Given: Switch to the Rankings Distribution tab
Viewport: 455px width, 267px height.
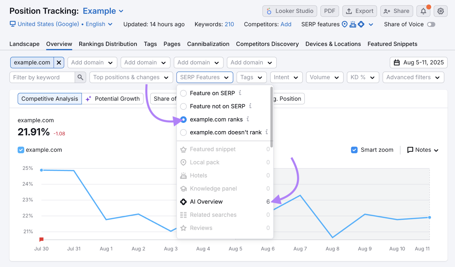Looking at the screenshot, I should (108, 44).
